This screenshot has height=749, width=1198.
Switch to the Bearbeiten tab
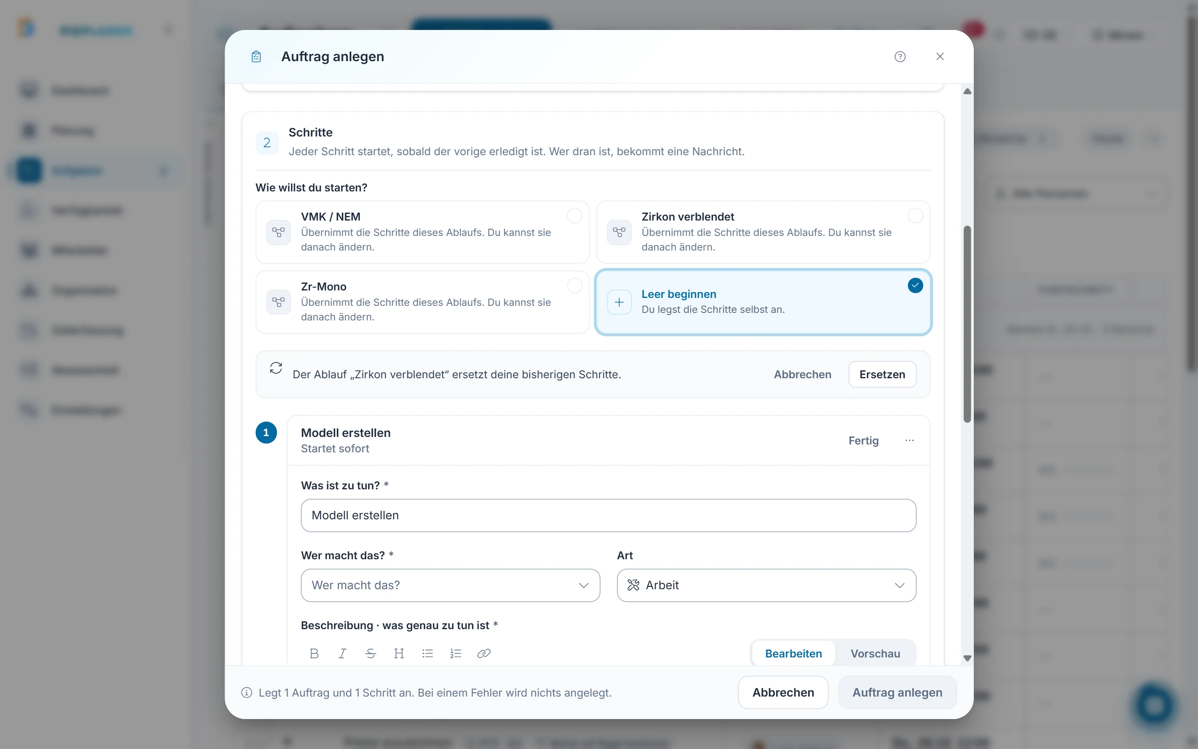(793, 653)
